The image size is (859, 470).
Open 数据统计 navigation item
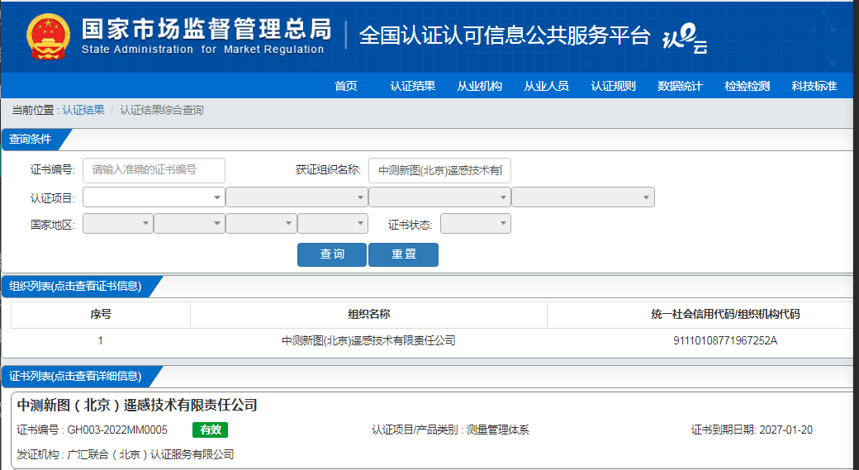point(680,86)
